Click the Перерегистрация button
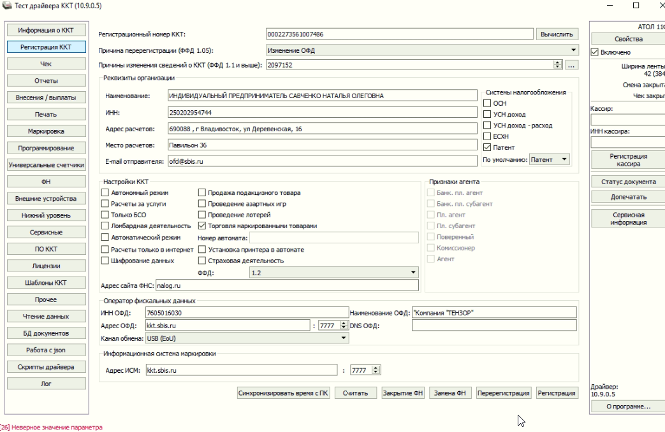Screen dimensions: 665x432 (504, 393)
